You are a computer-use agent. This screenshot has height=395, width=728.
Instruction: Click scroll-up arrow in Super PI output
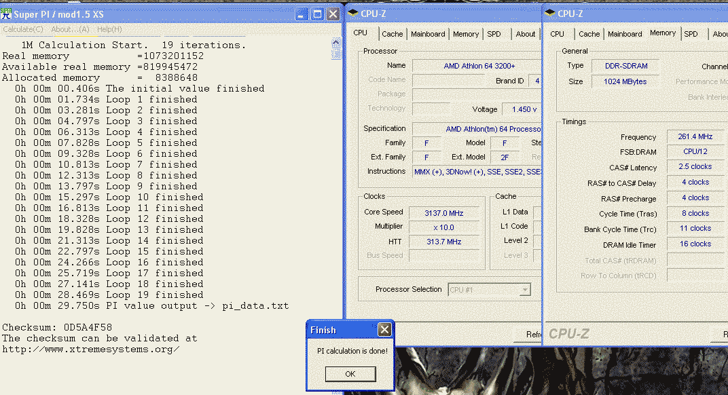tap(336, 43)
